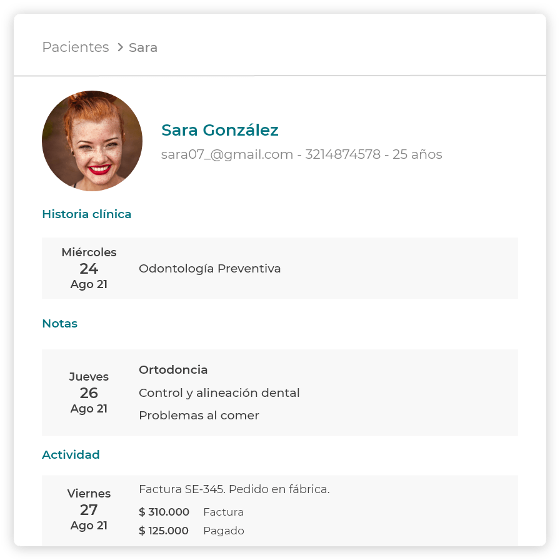Select the Miércoles 24 Ago 21 date
The image size is (560, 560).
(89, 268)
